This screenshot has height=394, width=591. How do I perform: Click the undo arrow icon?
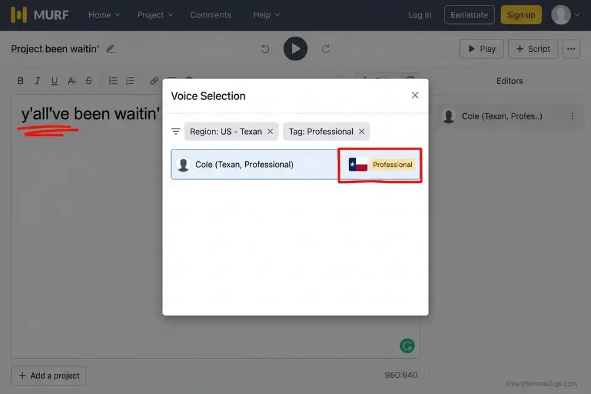[265, 49]
